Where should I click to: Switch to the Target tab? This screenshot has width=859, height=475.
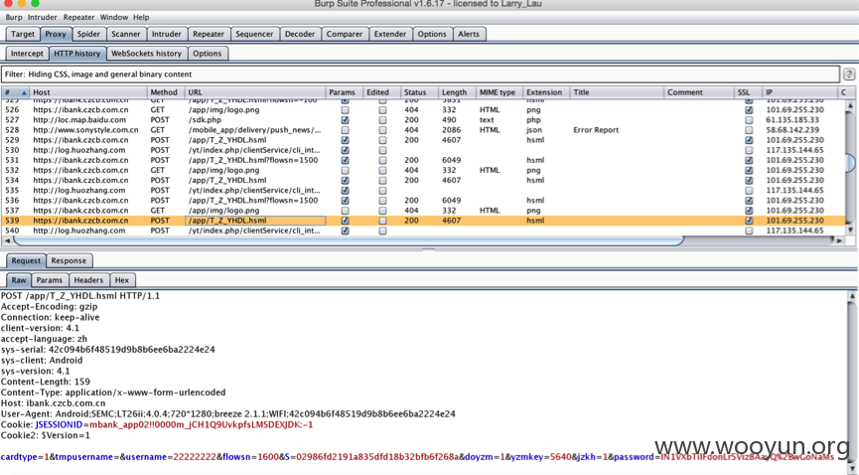click(x=23, y=34)
